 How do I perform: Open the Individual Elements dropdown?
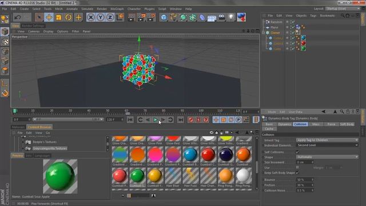327,145
